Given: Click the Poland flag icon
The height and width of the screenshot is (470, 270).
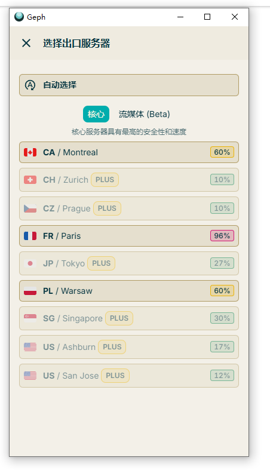Looking at the screenshot, I should click(x=30, y=291).
